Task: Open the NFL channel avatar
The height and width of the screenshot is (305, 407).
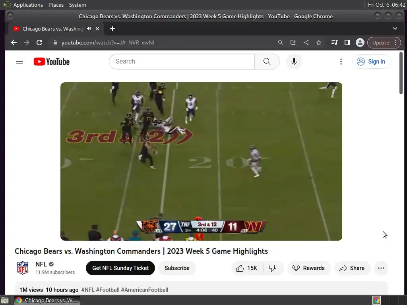Action: click(x=23, y=268)
